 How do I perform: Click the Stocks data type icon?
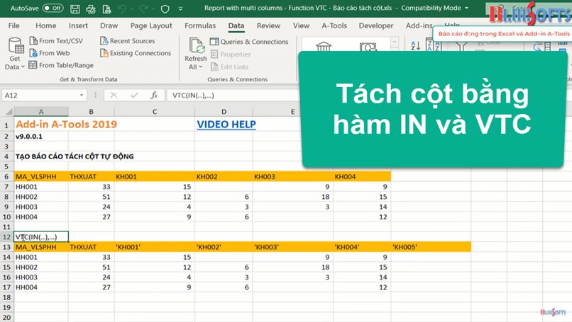coord(324,47)
